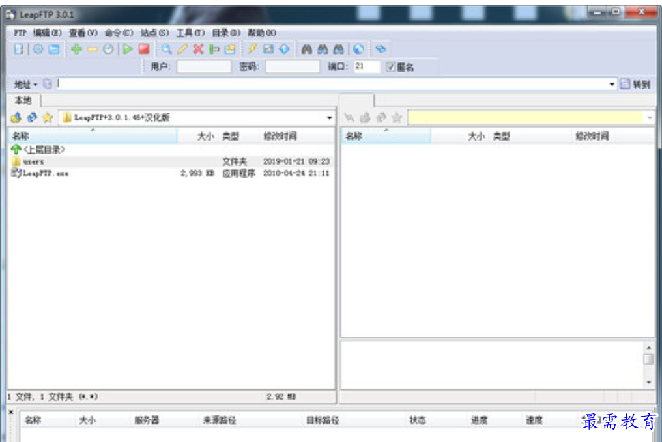
Task: Close the queue panel with small x
Action: coord(11,412)
